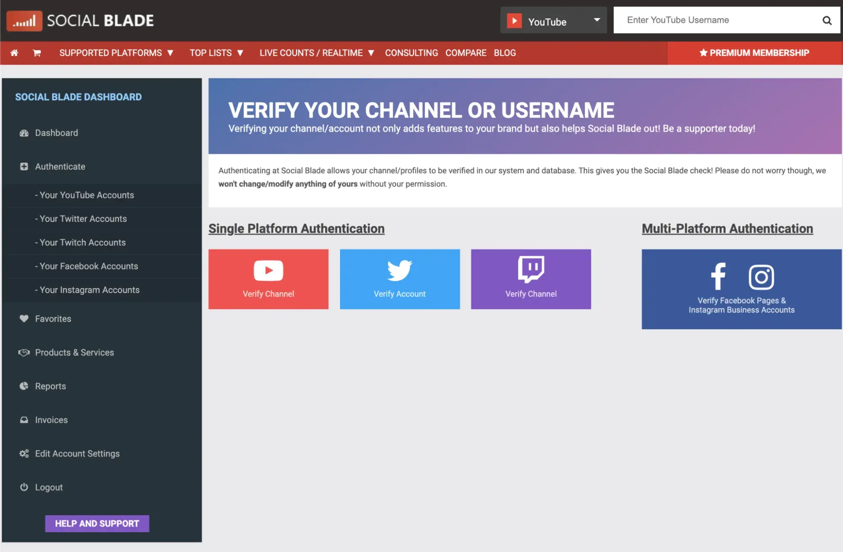This screenshot has height=552, width=843.
Task: Click the Edit Account Settings gears icon
Action: click(24, 453)
